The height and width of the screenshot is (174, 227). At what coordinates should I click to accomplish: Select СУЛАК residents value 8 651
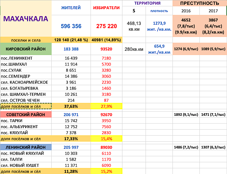71,70
